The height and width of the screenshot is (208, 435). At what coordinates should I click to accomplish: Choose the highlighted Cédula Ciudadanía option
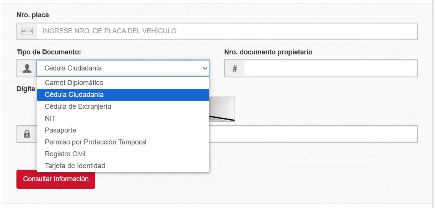pyautogui.click(x=74, y=95)
